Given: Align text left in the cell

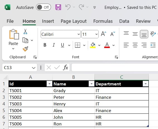Looking at the screenshot, I should click(126, 45).
